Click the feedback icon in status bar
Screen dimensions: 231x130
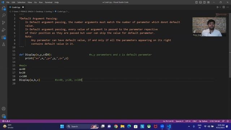click(223, 121)
